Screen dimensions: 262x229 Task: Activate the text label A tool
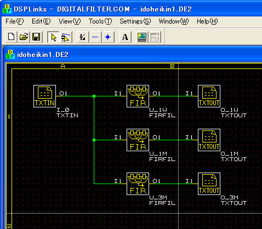pyautogui.click(x=125, y=37)
